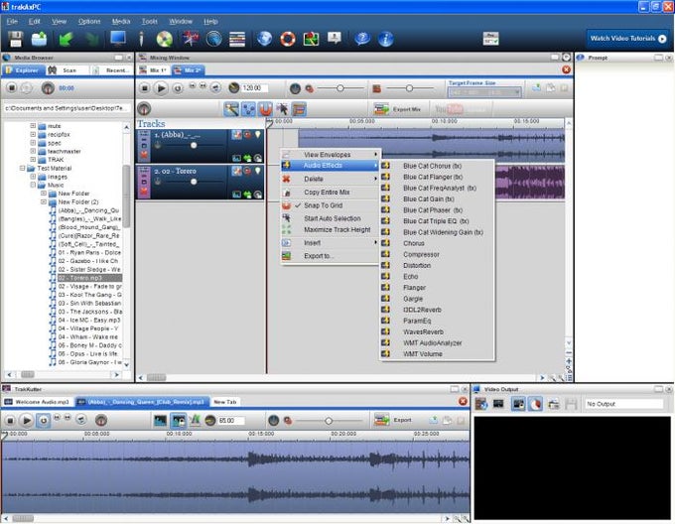Adjust track 2 Torero volume slider
Viewport: 675px width, 524px height.
[x=194, y=182]
